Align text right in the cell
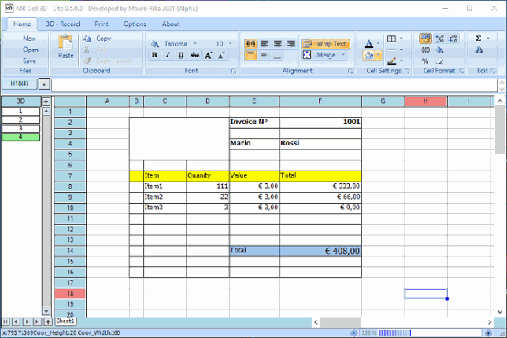Screen dimensions: 507x338 [x=291, y=43]
